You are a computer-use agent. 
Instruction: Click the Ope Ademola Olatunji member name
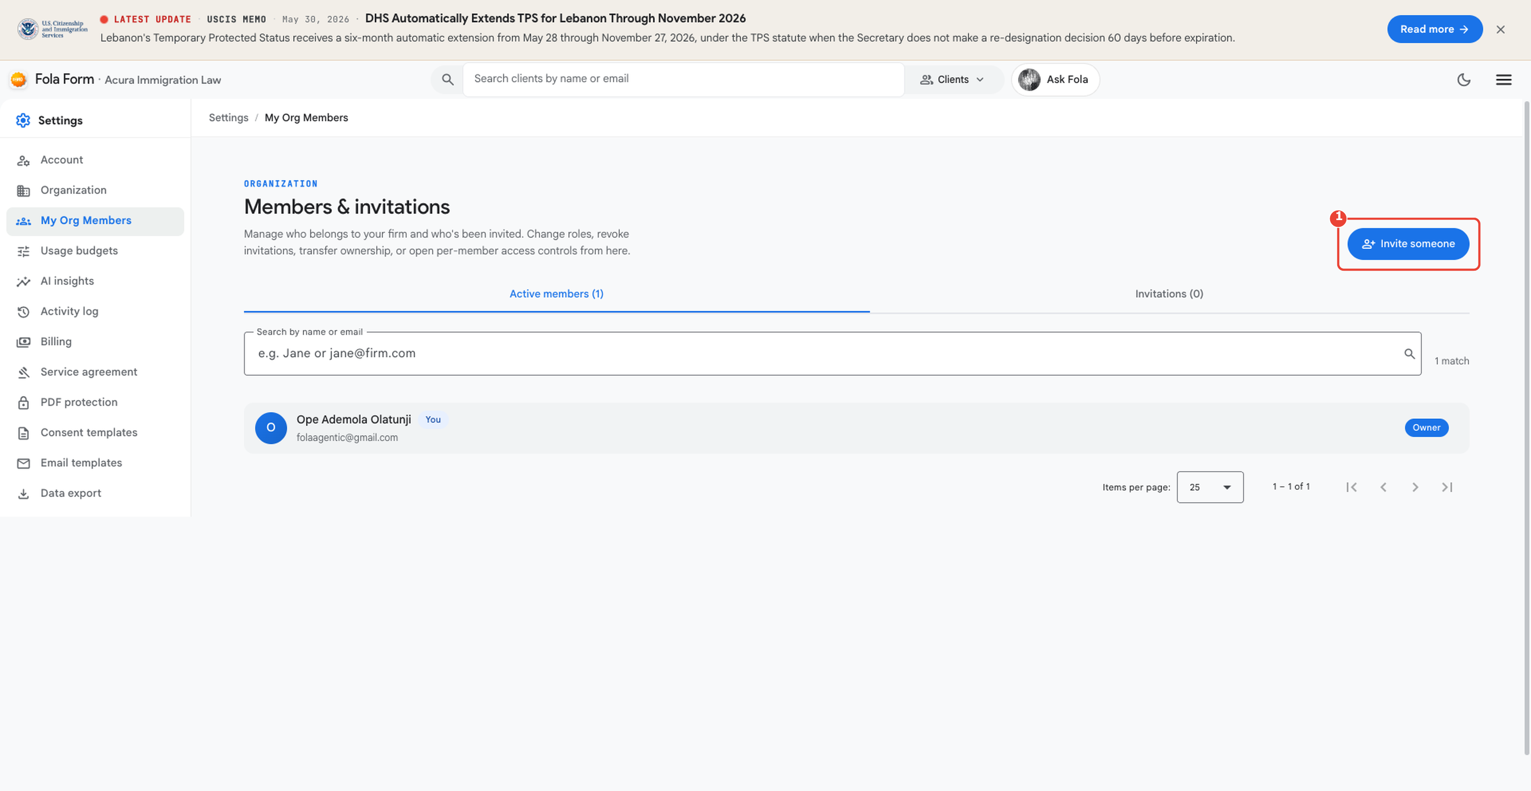354,419
